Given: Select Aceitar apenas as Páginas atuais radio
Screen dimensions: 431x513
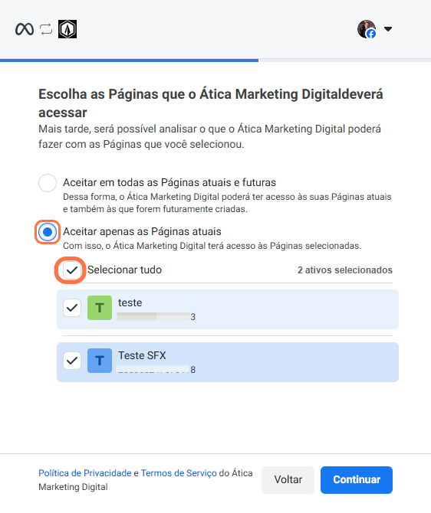Looking at the screenshot, I should tap(48, 232).
